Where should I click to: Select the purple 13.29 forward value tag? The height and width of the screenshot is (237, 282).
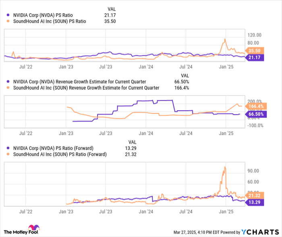coord(255,202)
